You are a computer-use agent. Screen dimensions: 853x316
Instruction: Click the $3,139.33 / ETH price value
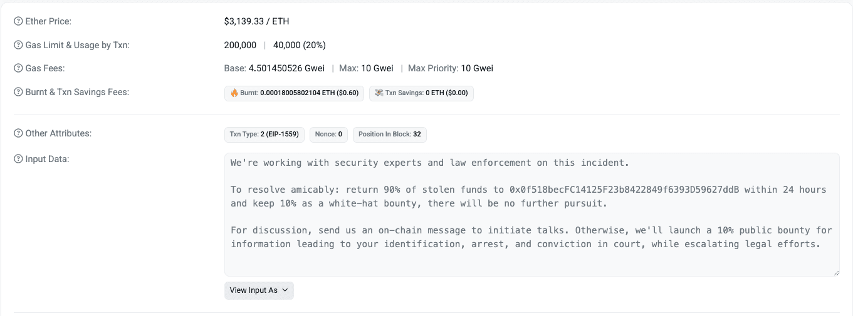[256, 21]
